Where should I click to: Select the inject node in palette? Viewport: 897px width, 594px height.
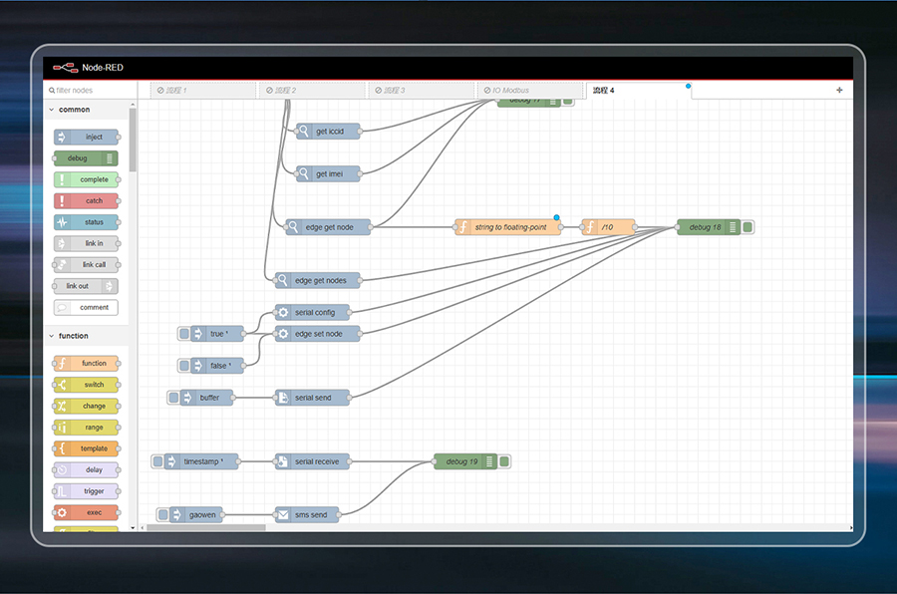(x=87, y=137)
